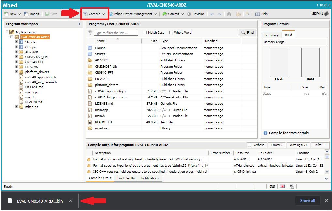Click the mbed-os gear icon in list
The width and height of the screenshot is (332, 211).
(90, 128)
